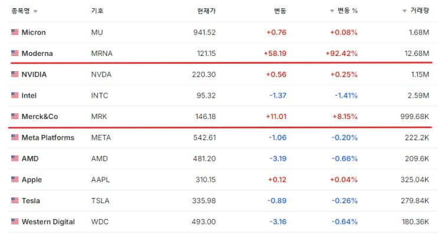Image resolution: width=438 pixels, height=235 pixels.
Task: Select the MRNA ticker symbol
Action: pyautogui.click(x=101, y=54)
